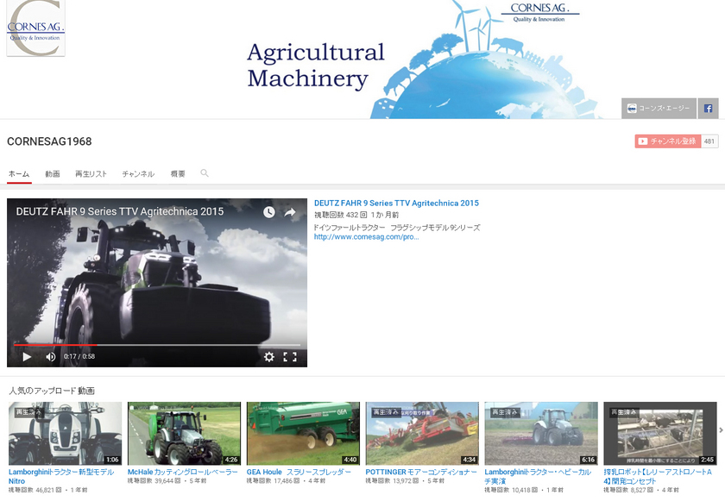This screenshot has width=725, height=501.
Task: Click the share arrow on video
Action: [x=290, y=212]
